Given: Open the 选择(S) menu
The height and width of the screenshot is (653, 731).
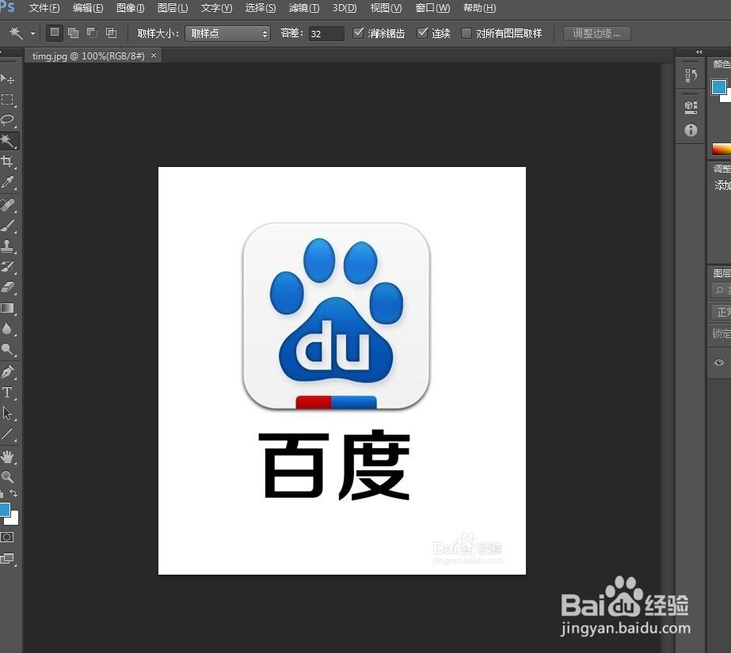Looking at the screenshot, I should tap(260, 8).
